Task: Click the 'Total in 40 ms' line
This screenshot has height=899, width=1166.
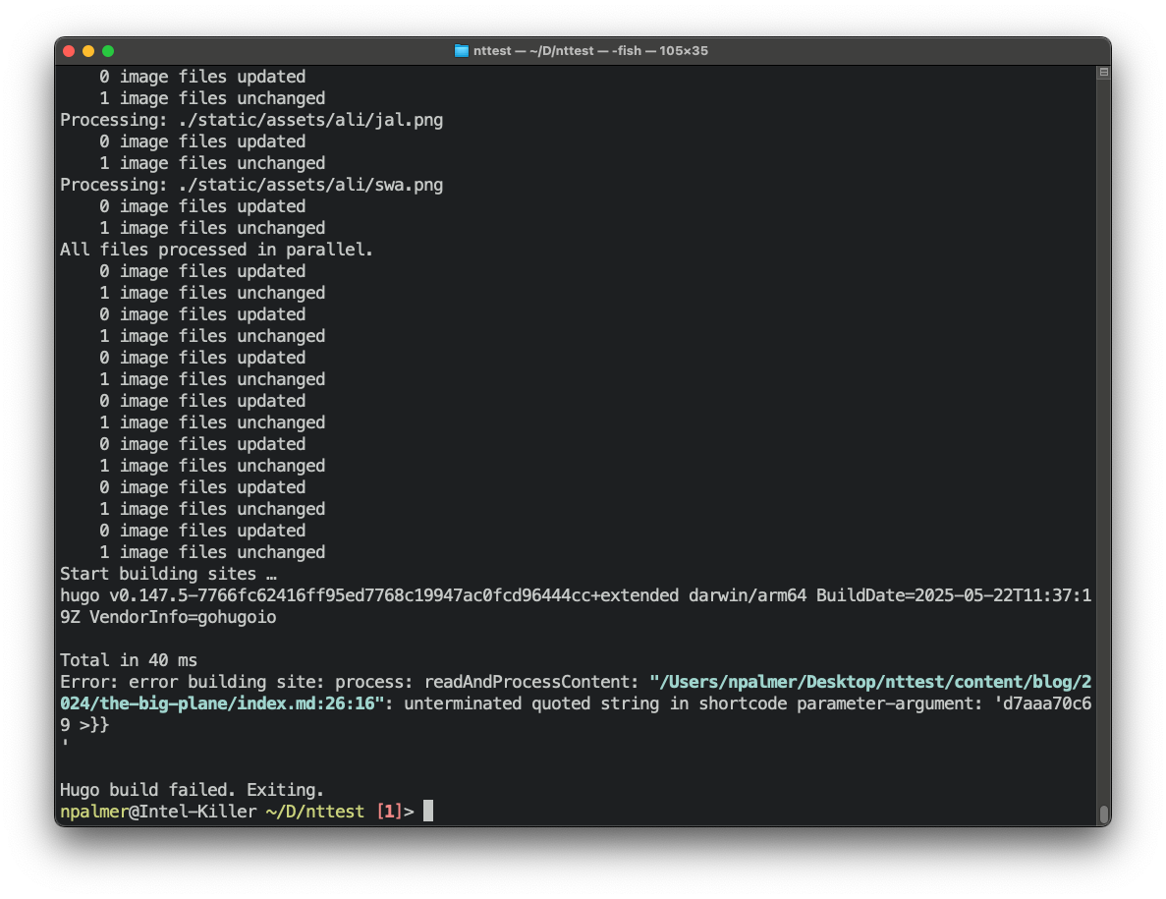Action: click(129, 660)
